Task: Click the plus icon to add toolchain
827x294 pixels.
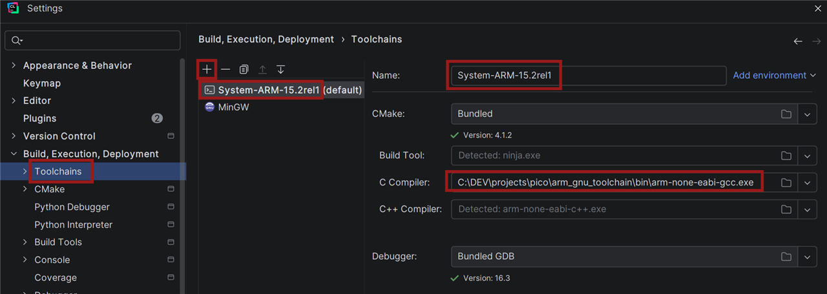Action: [x=207, y=69]
